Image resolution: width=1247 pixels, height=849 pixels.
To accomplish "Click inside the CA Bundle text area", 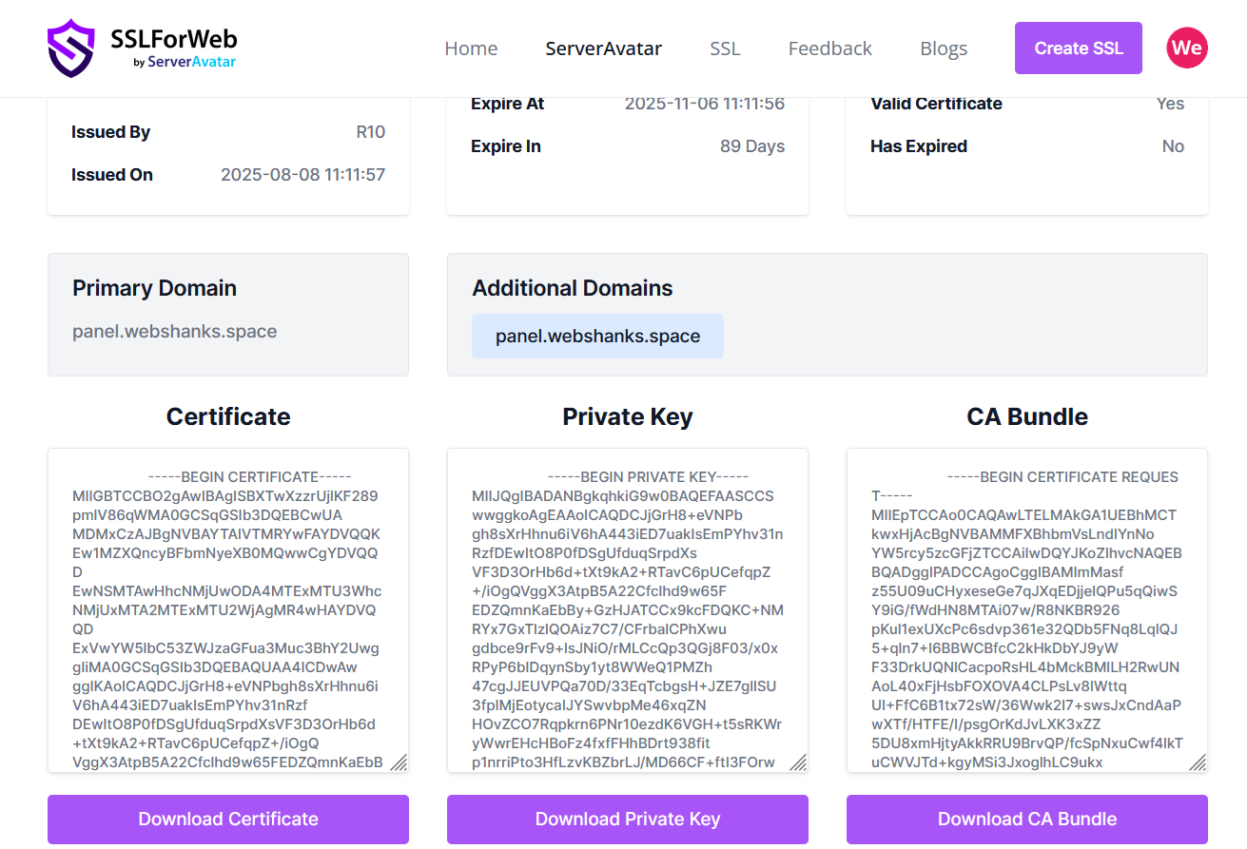I will [1027, 610].
